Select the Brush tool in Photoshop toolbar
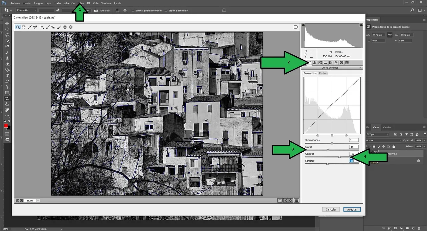This screenshot has height=231, width=427. click(7, 52)
